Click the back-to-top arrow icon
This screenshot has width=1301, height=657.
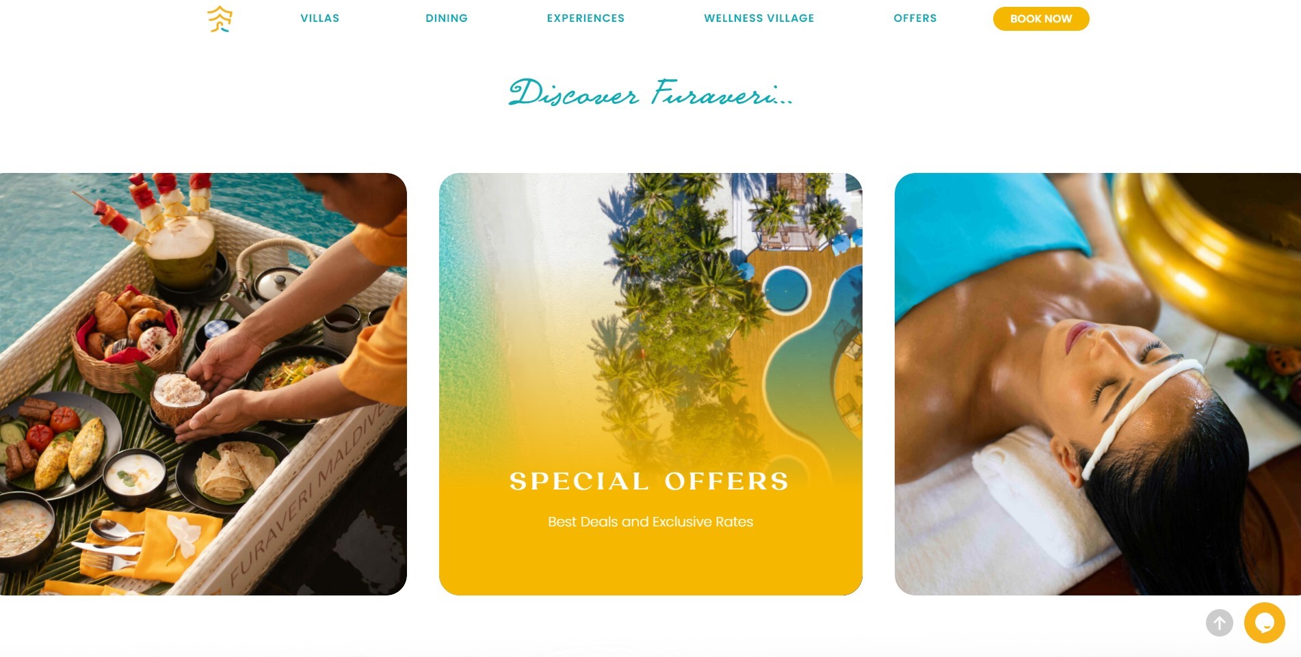click(1219, 623)
